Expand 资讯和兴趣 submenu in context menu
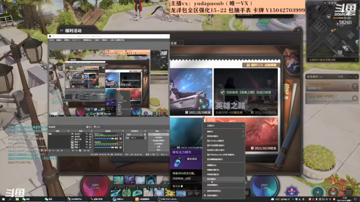The height and width of the screenshot is (202, 360). (224, 136)
